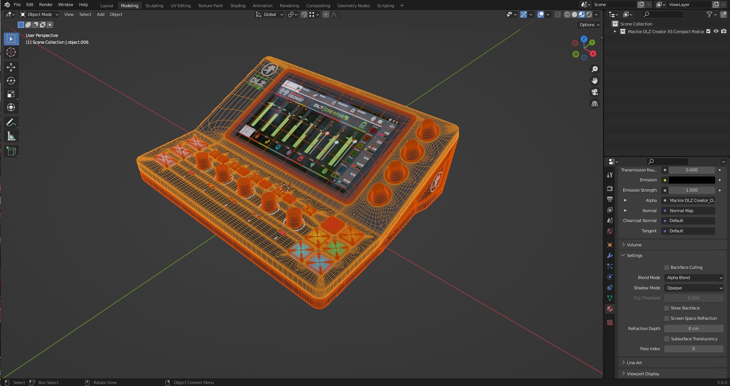Select the Select Box tool
This screenshot has width=730, height=386.
tap(11, 39)
